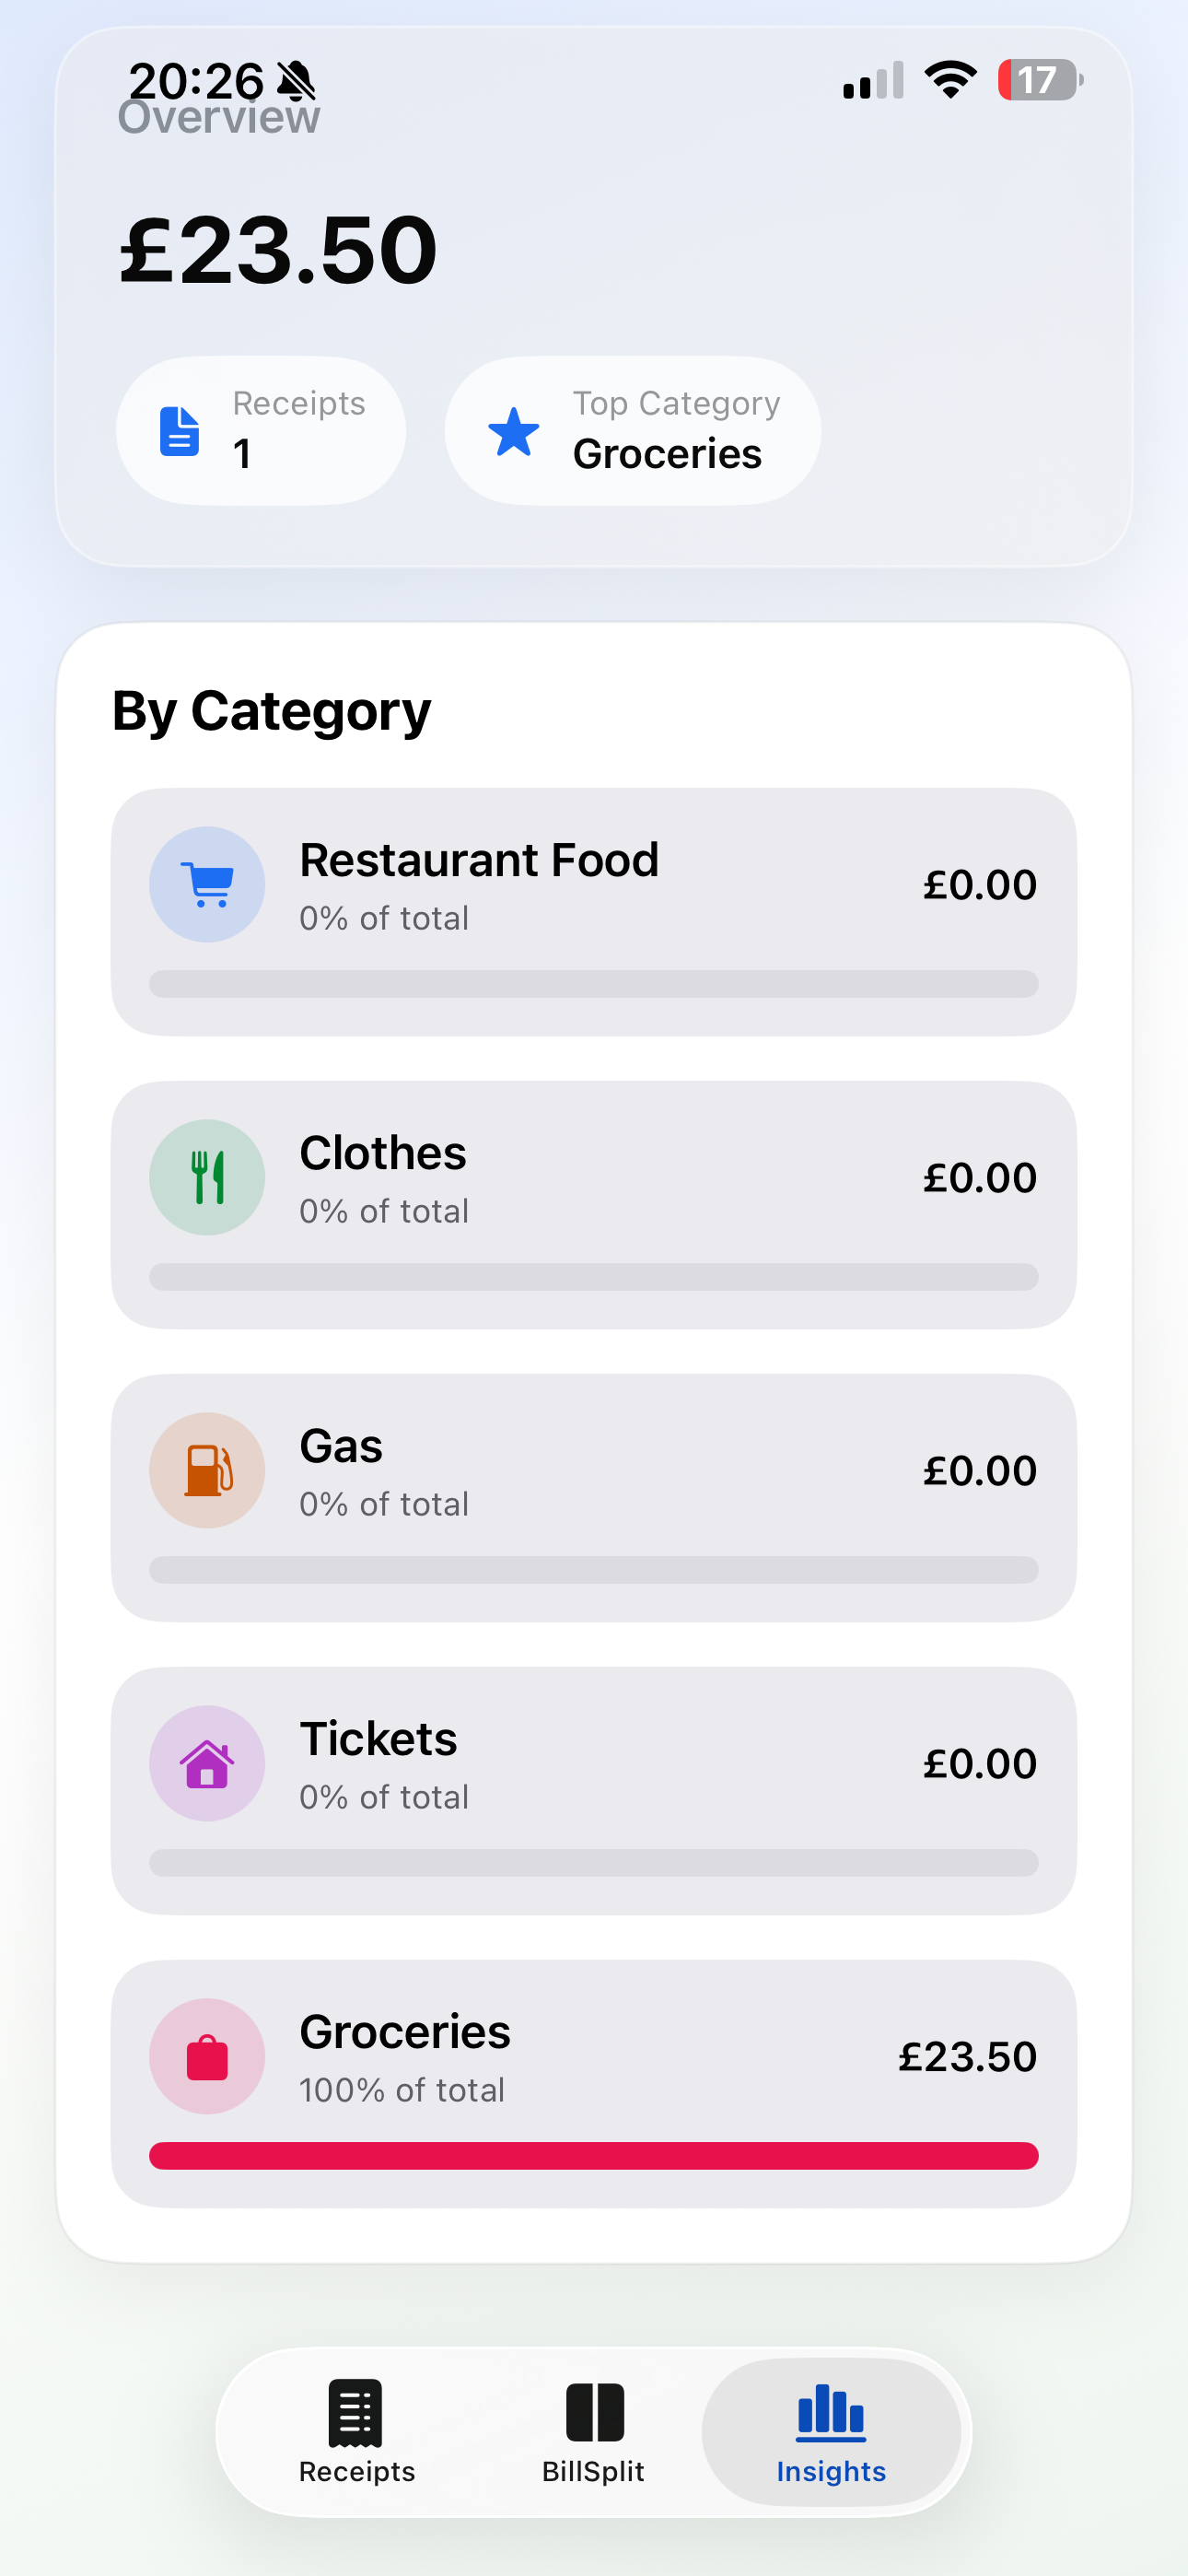Tap the red Groceries progress bar

(x=594, y=2155)
